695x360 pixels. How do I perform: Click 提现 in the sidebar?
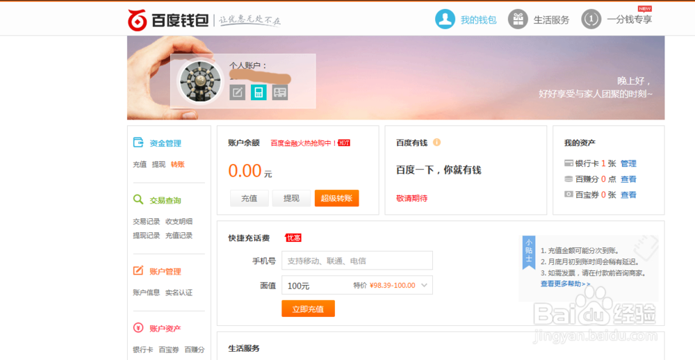[x=158, y=165]
